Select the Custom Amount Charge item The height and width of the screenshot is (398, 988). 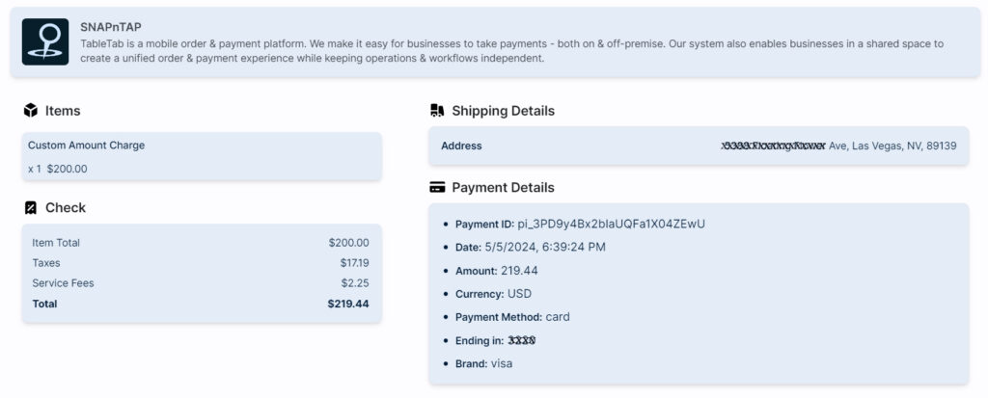pyautogui.click(x=86, y=146)
